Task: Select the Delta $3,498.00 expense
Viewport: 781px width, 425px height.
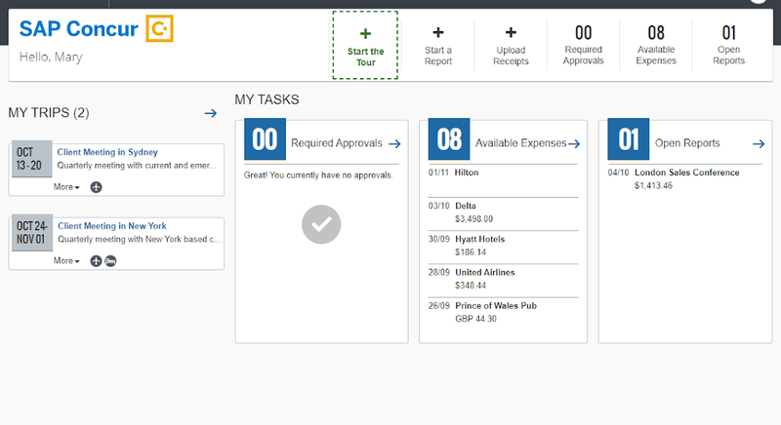Action: (x=503, y=212)
